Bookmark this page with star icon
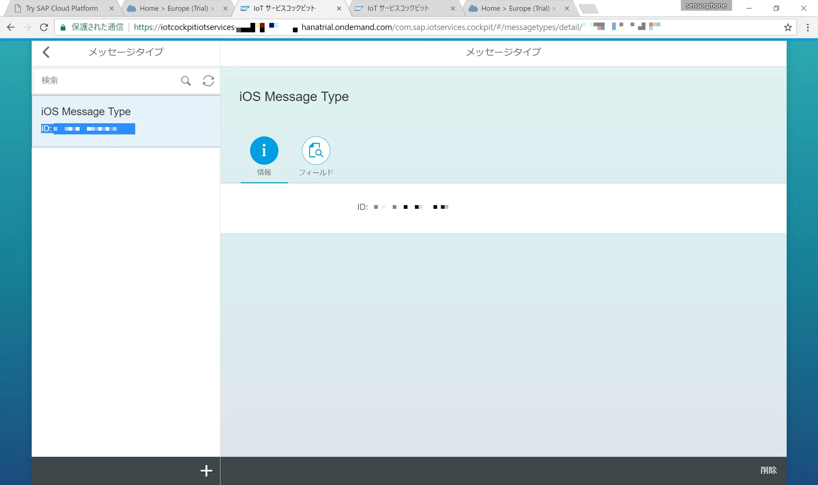 pyautogui.click(x=788, y=27)
